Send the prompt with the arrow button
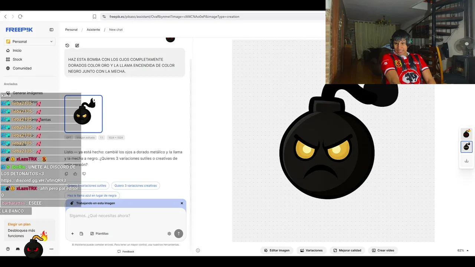475x267 pixels. coord(178,234)
